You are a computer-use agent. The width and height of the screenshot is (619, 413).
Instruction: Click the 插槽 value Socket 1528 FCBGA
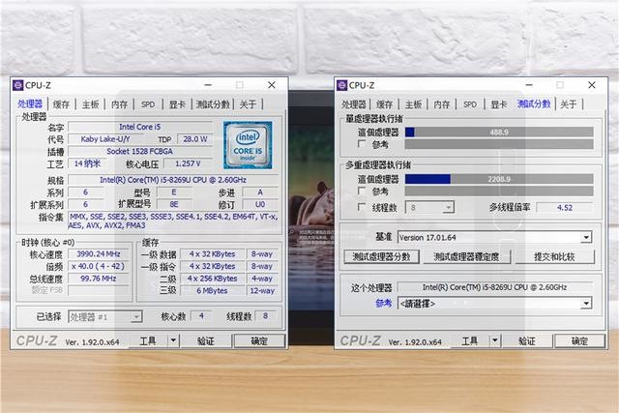pyautogui.click(x=140, y=151)
